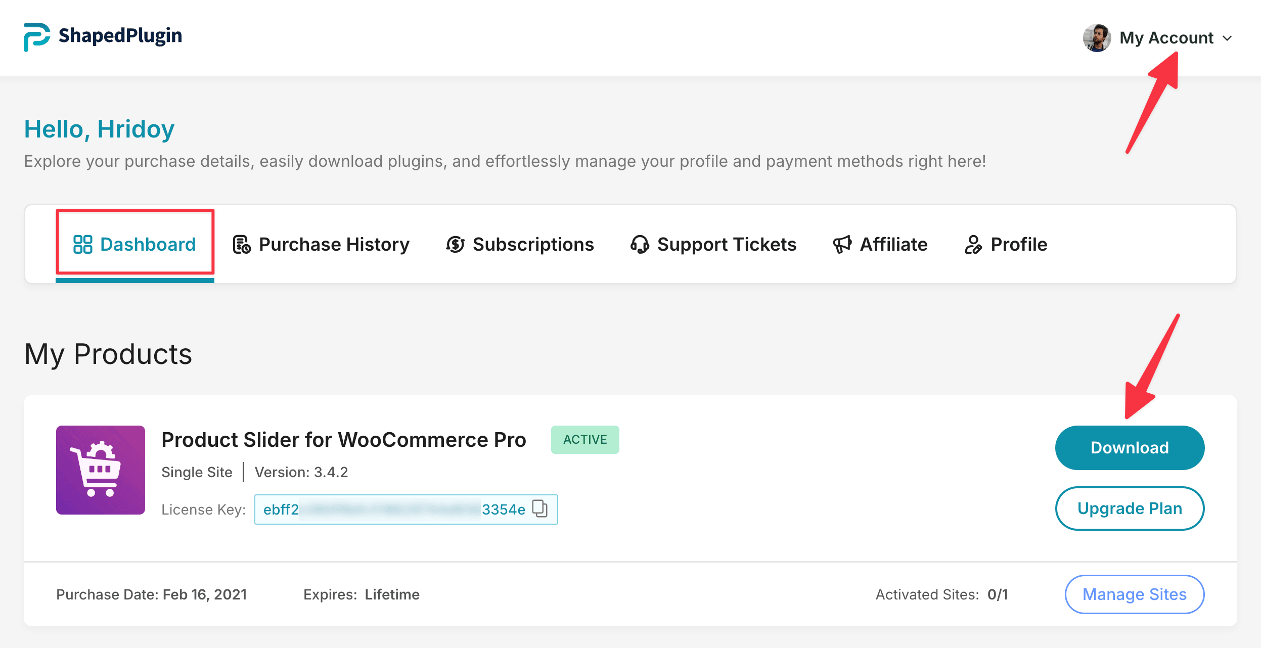Click the Purchase History receipt icon

(241, 244)
